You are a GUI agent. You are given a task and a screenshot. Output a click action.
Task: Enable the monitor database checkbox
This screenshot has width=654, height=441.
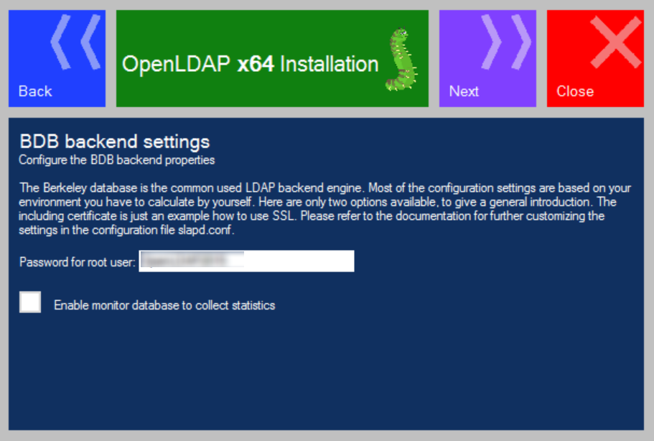[30, 302]
